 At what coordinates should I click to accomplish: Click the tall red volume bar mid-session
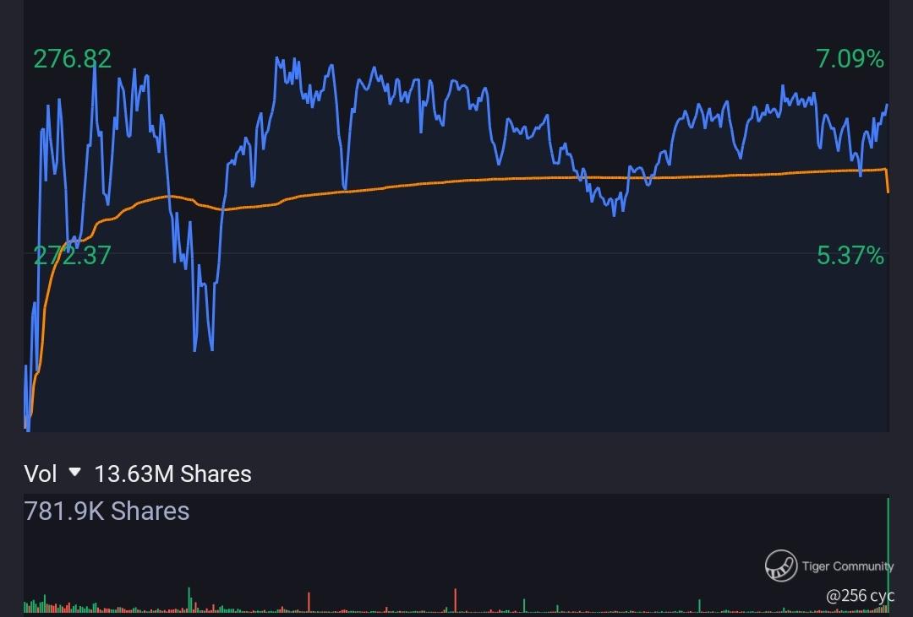(456, 600)
